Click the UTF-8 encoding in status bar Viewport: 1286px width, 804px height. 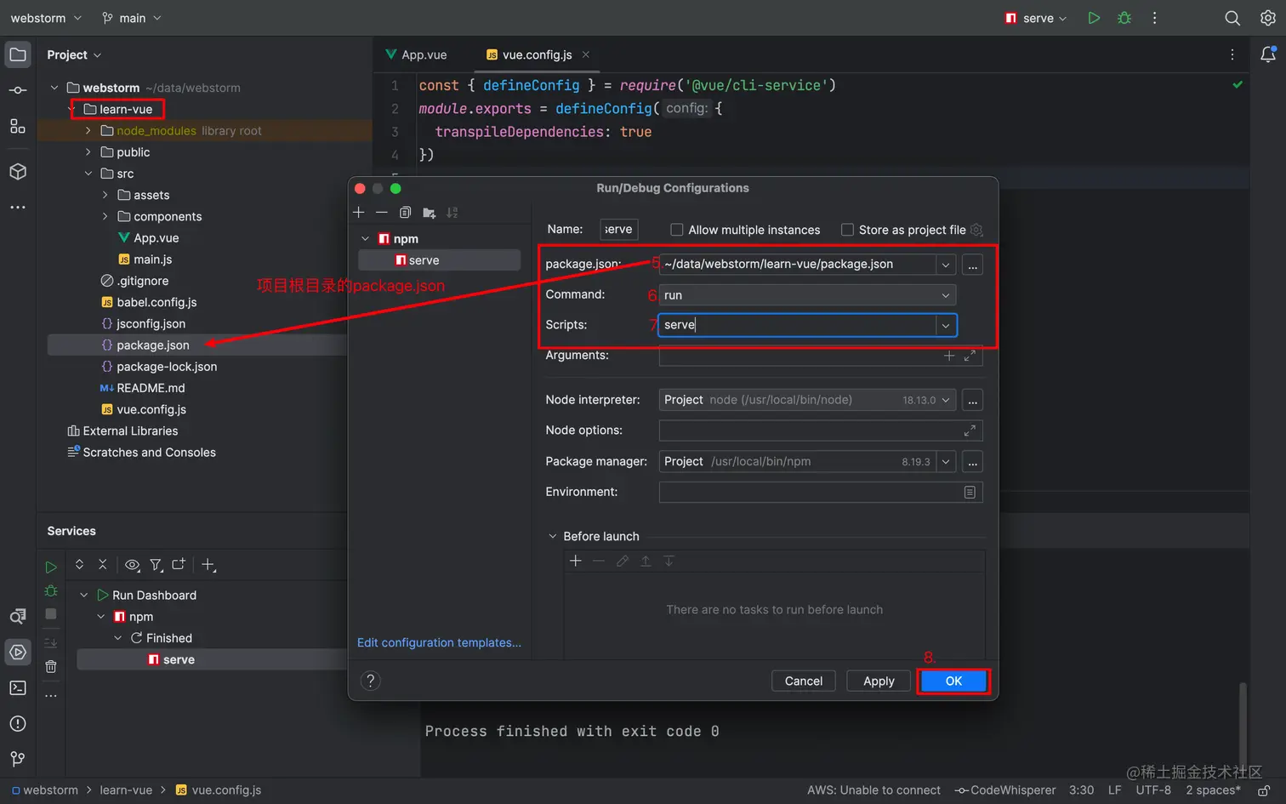tap(1153, 790)
